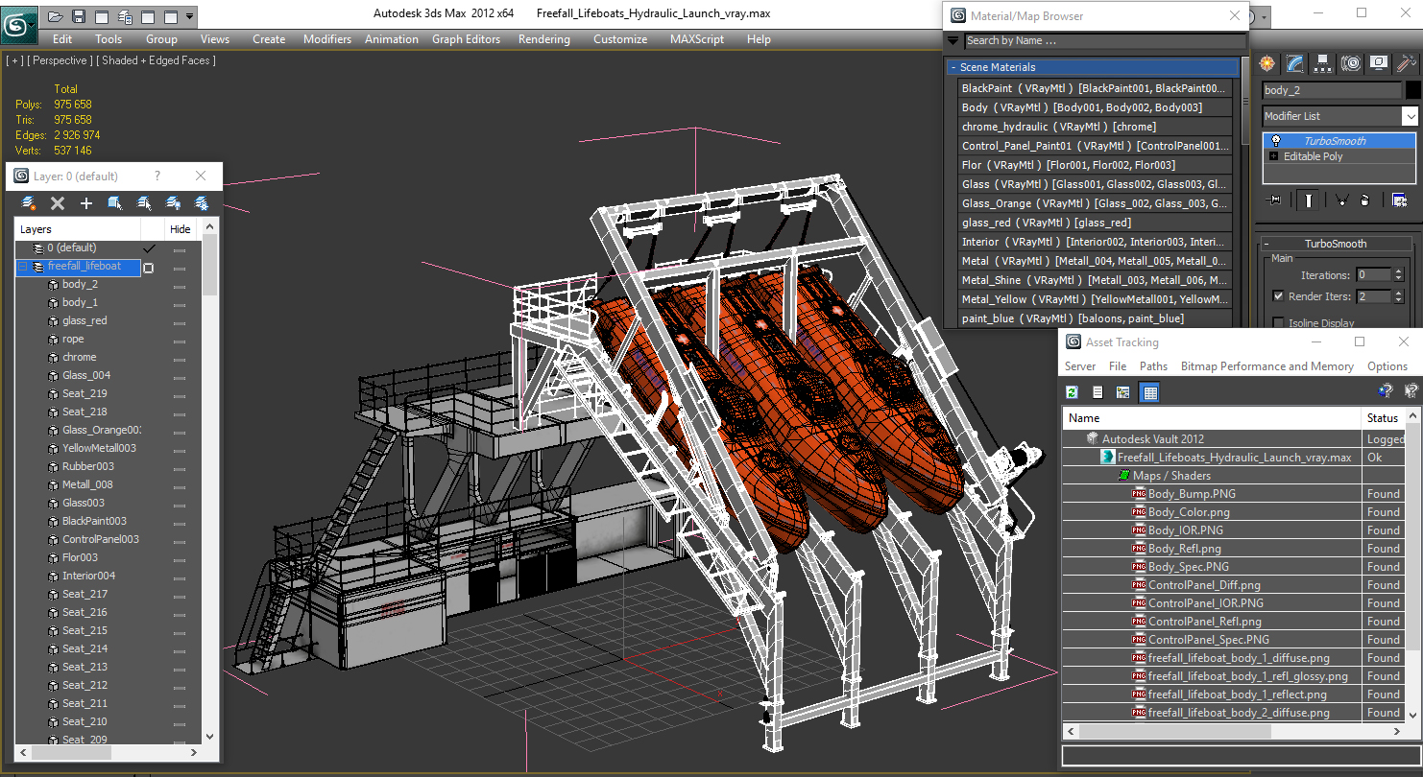1423x777 pixels.
Task: Switch Asset Tracking to tree view icon
Action: point(1122,392)
